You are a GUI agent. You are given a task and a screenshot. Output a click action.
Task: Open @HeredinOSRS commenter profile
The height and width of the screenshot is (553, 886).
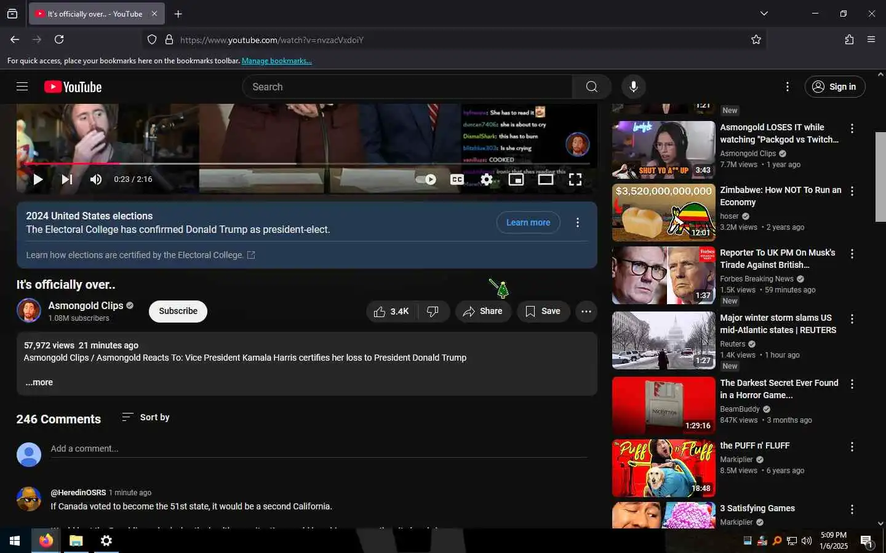78,493
